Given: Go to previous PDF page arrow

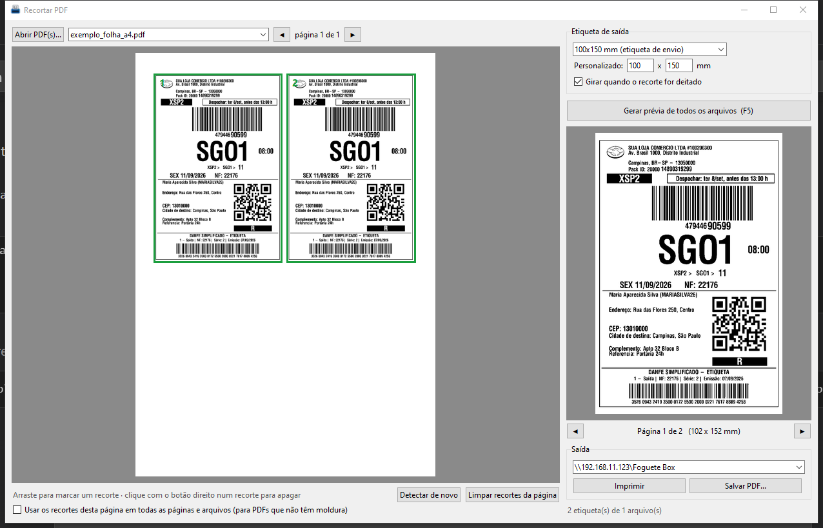Looking at the screenshot, I should click(282, 35).
